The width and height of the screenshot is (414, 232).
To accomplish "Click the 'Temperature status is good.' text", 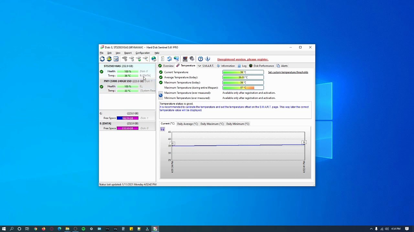I will 176,104.
